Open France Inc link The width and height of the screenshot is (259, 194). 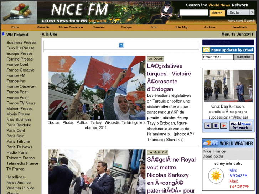point(16,81)
